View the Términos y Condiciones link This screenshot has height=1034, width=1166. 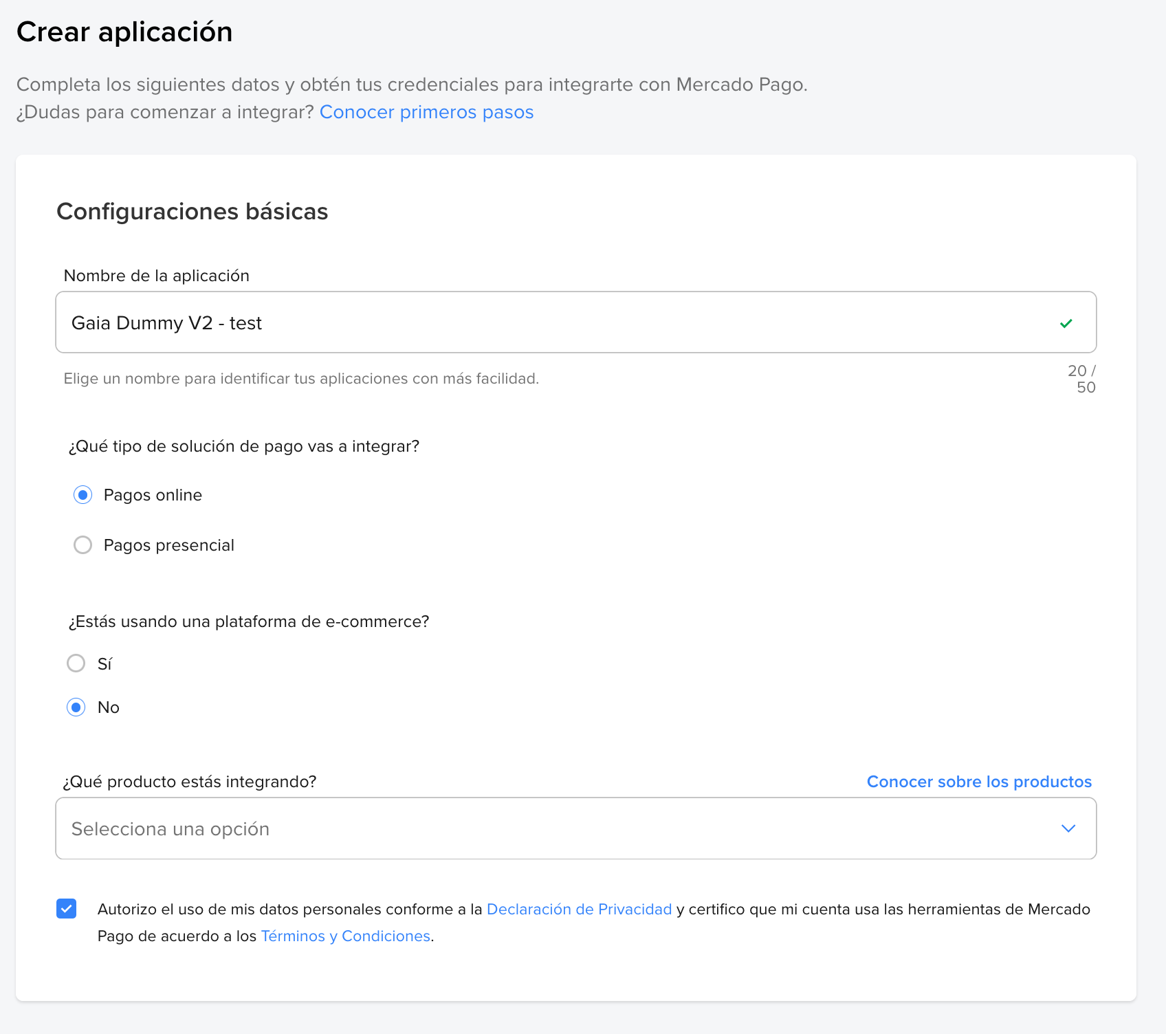tap(345, 936)
